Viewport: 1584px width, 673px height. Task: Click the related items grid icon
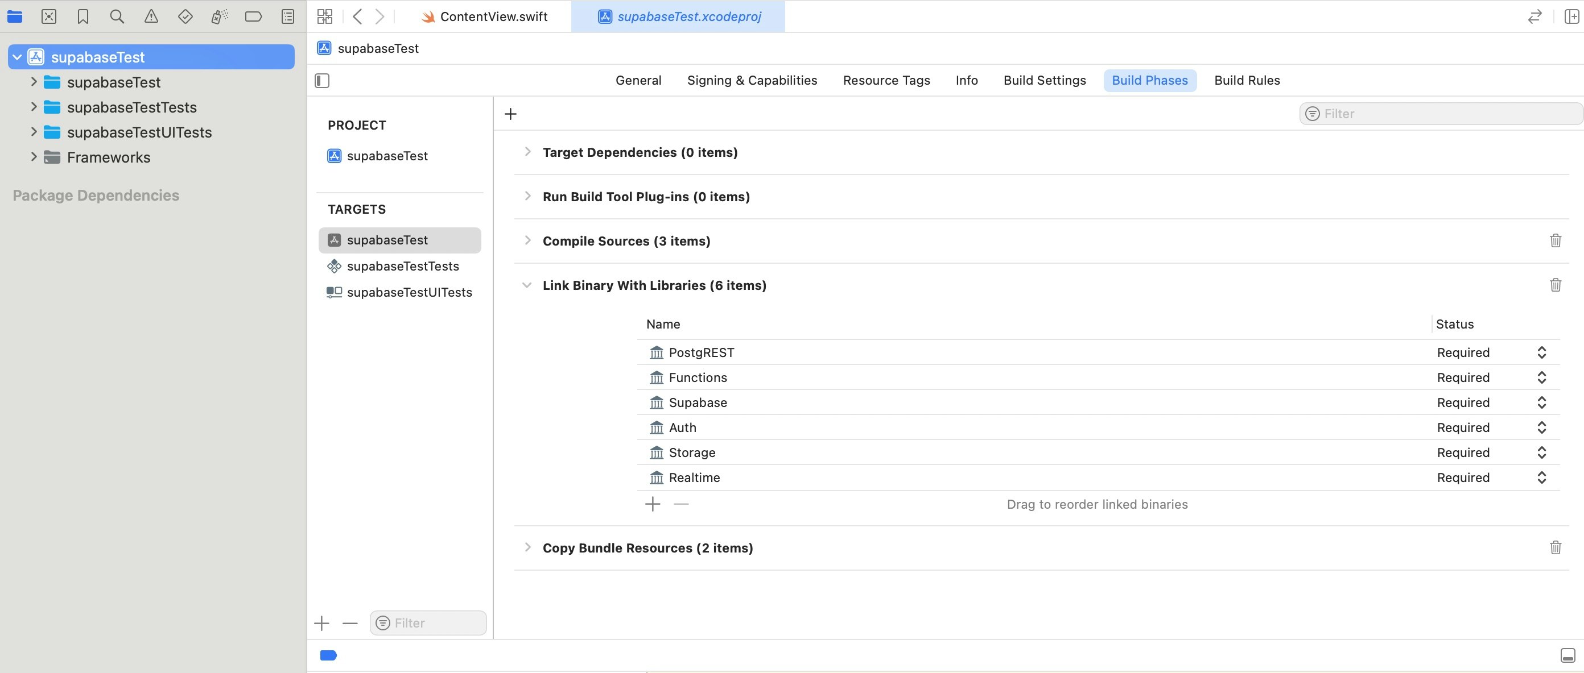[x=325, y=16]
